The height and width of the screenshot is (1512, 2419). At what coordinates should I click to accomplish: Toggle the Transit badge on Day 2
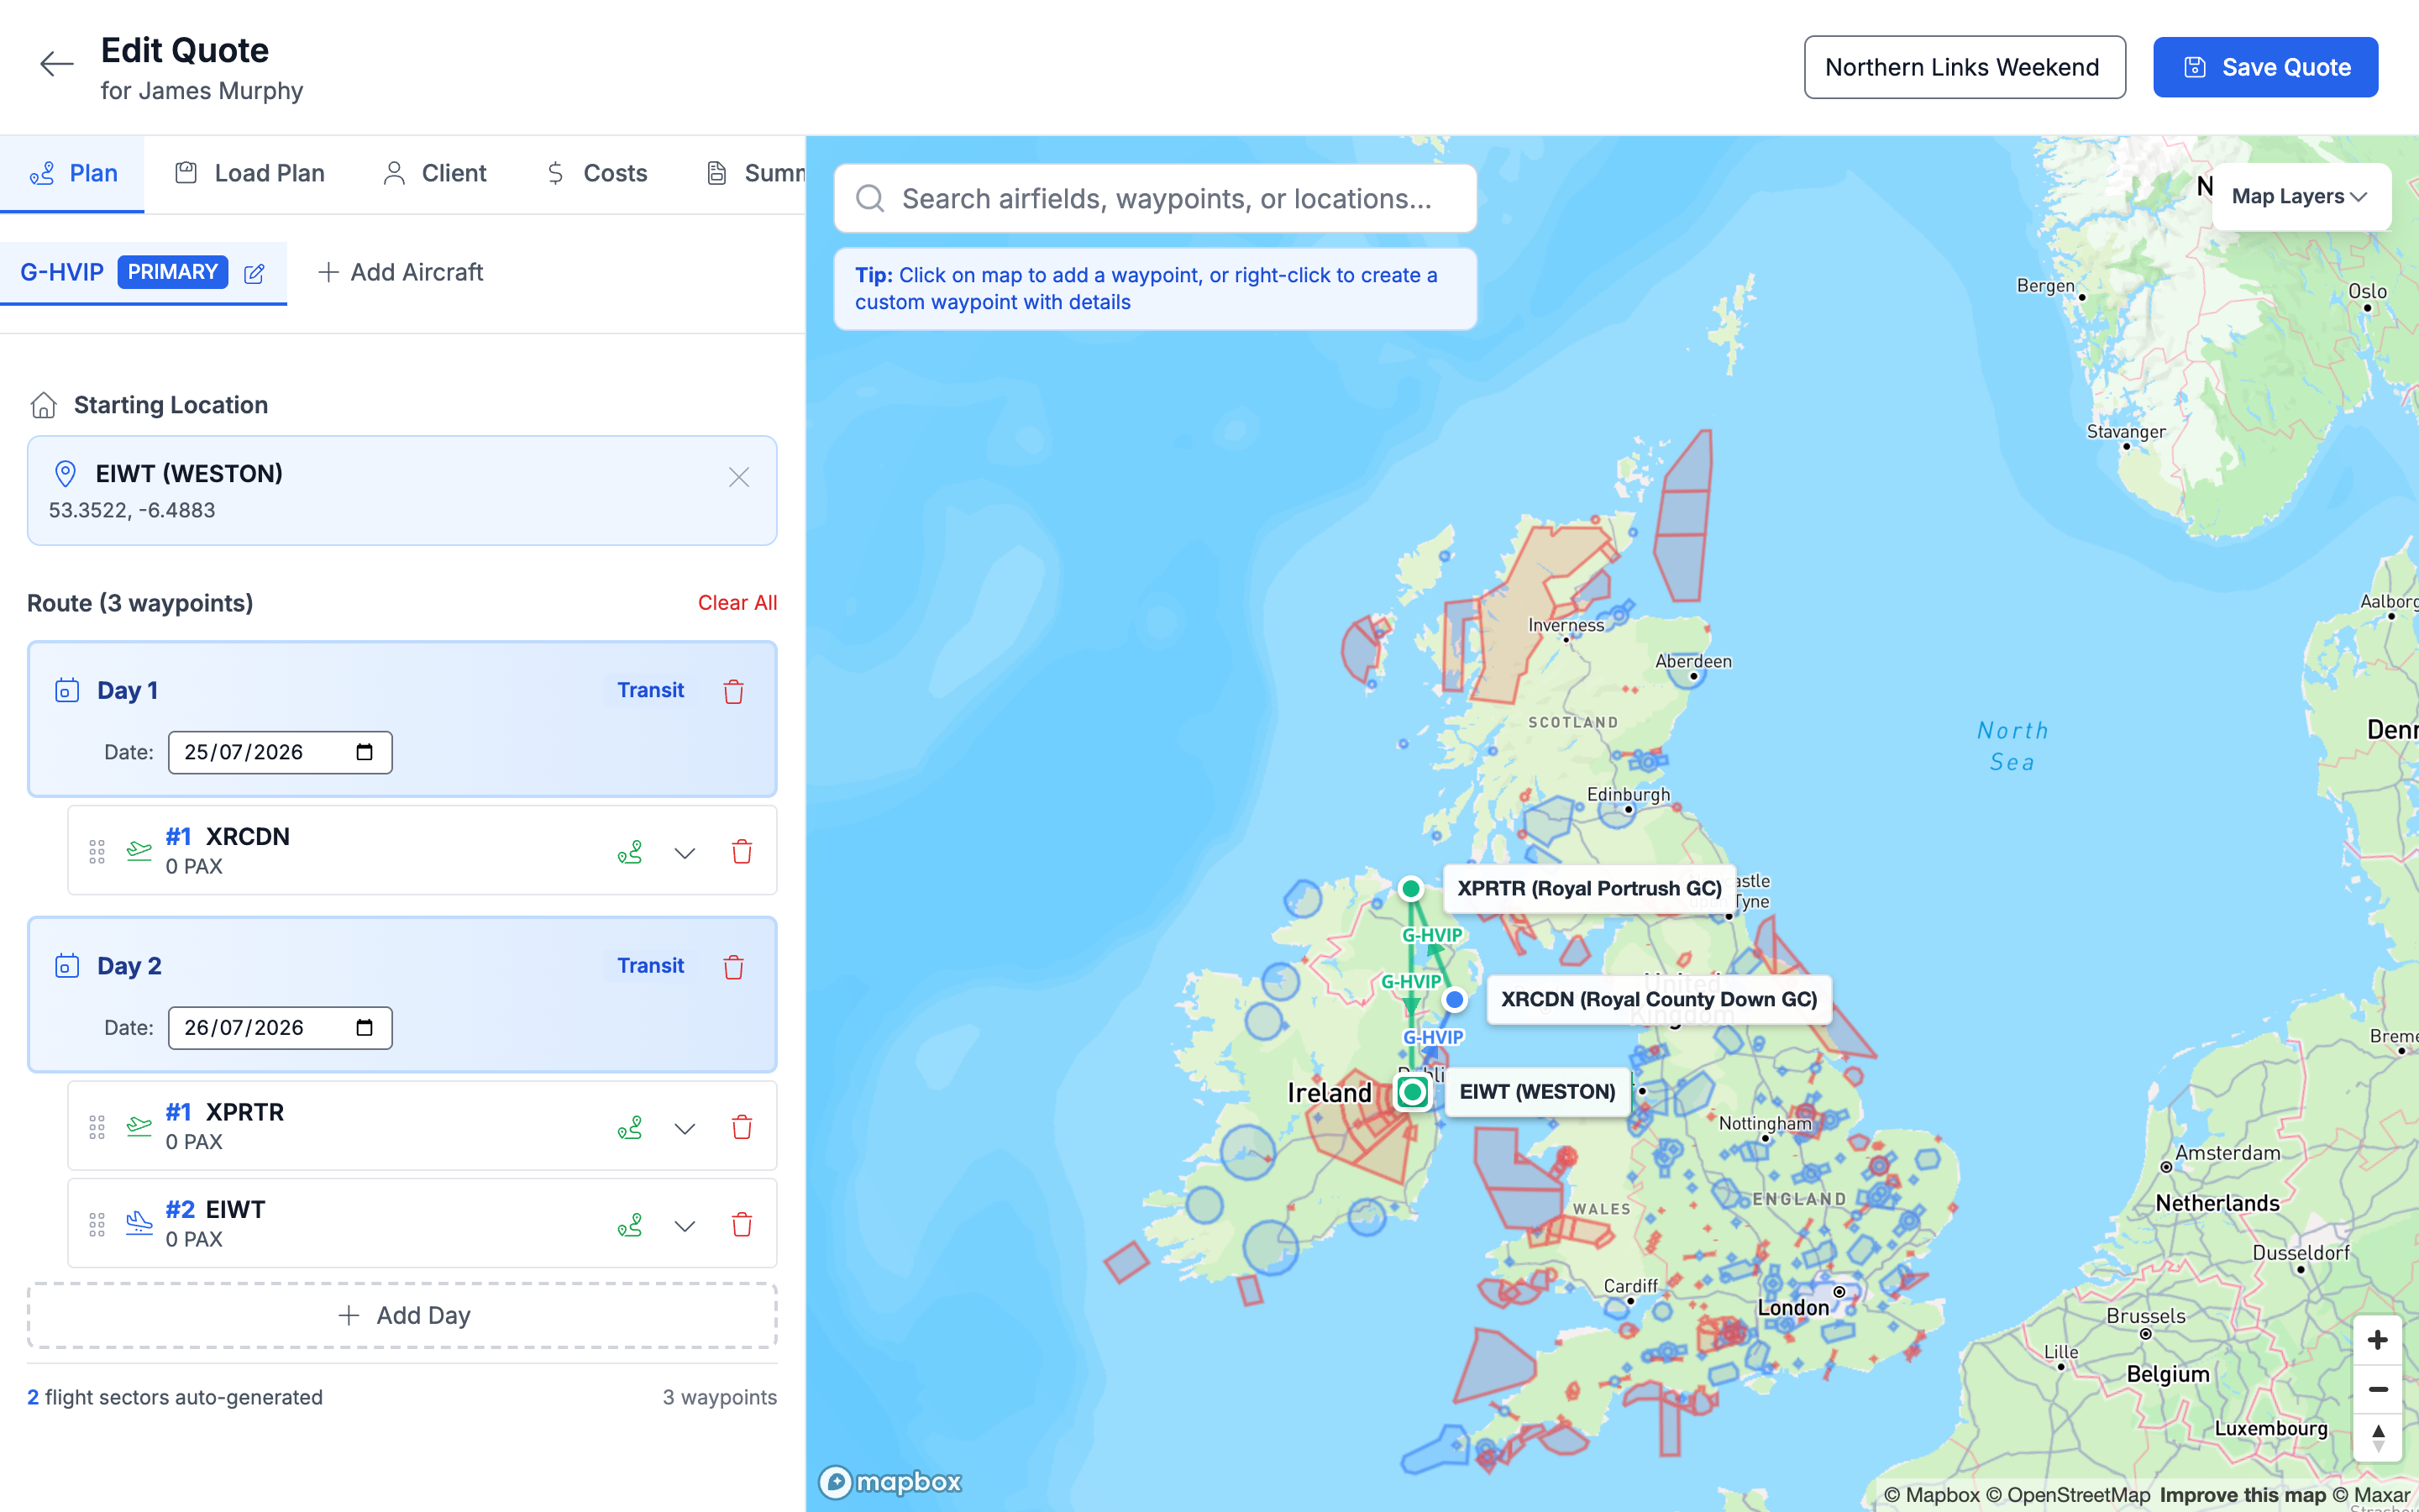pos(650,966)
